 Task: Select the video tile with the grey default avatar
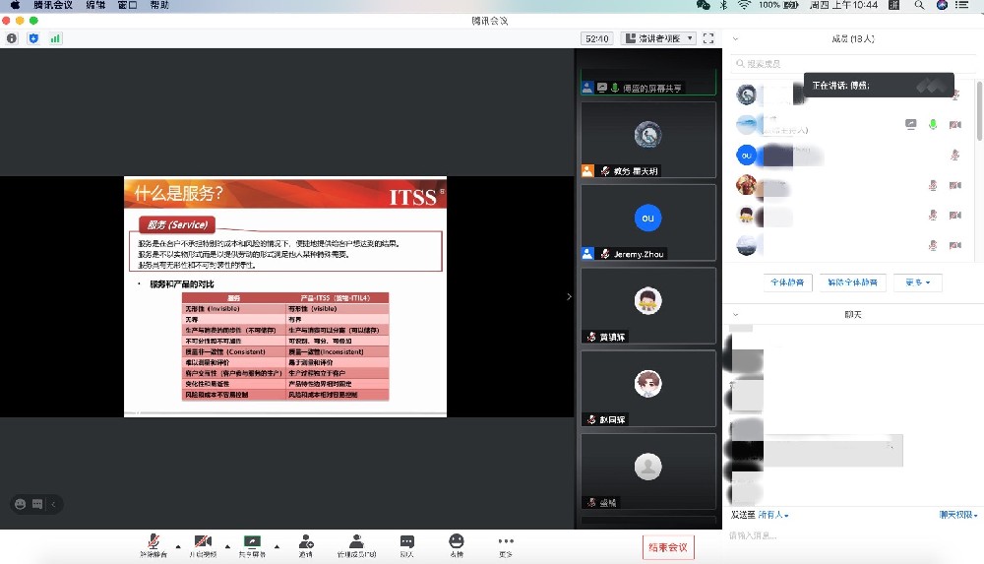click(648, 471)
